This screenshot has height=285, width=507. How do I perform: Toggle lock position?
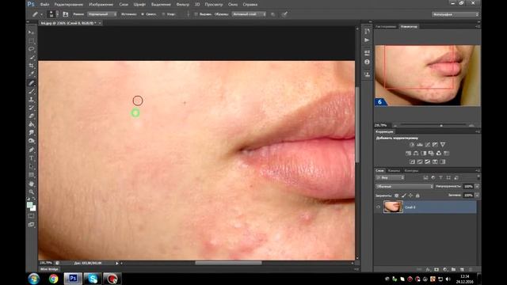[410, 196]
